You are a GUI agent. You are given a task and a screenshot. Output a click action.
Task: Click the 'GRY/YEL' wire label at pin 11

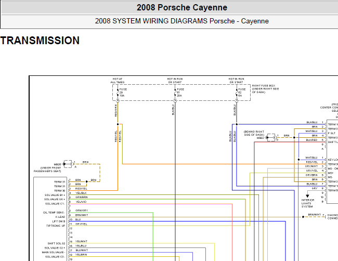[81, 224]
